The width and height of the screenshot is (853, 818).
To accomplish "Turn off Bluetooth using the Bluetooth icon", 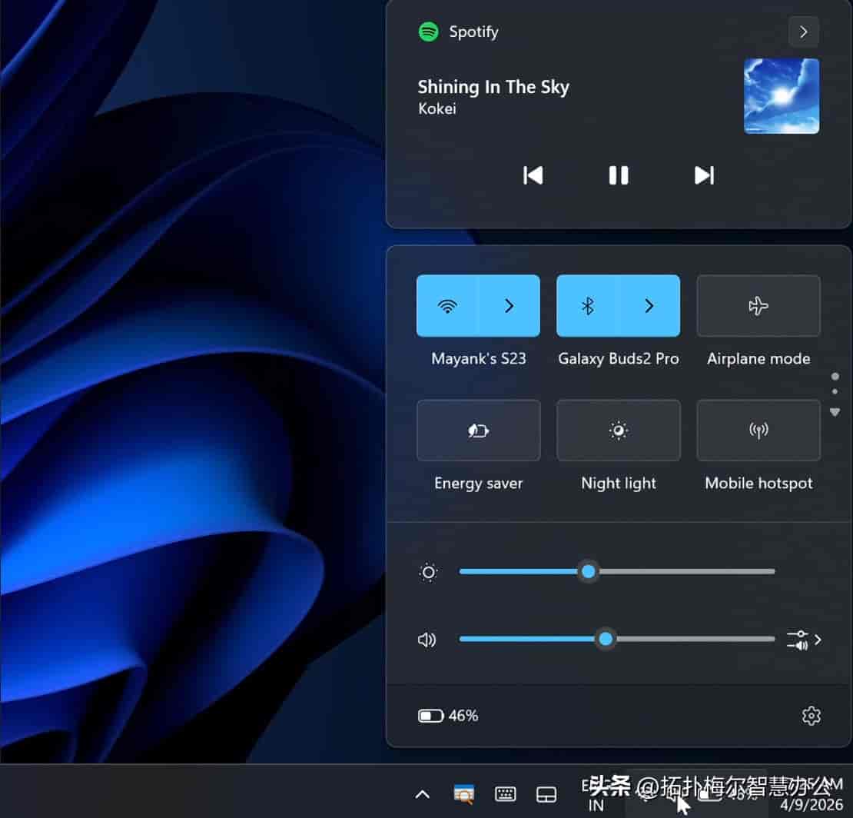I will 588,306.
